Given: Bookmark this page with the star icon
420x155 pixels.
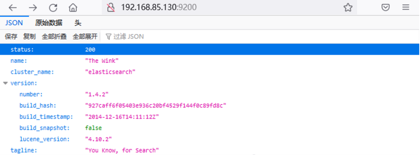Looking at the screenshot, I should pyautogui.click(x=348, y=7).
